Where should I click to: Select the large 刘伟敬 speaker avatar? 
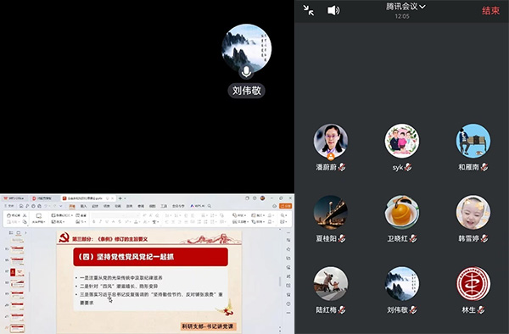247,48
